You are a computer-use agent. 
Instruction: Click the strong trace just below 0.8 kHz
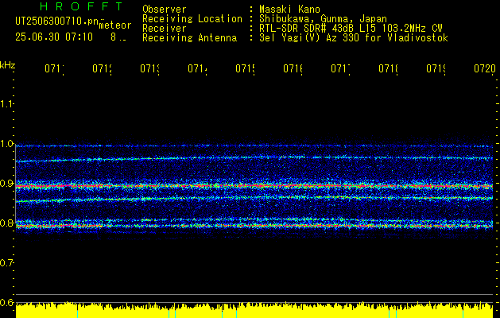[x=254, y=226]
